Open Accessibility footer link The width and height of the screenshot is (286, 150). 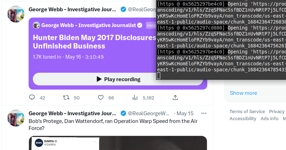point(243,118)
